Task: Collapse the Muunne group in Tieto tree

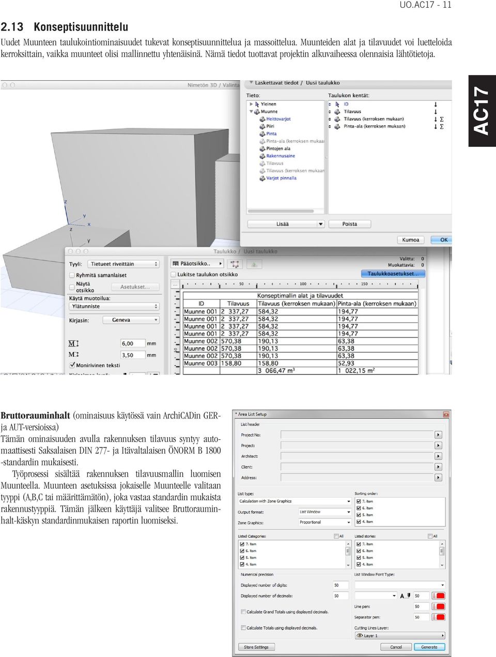Action: 251,111
